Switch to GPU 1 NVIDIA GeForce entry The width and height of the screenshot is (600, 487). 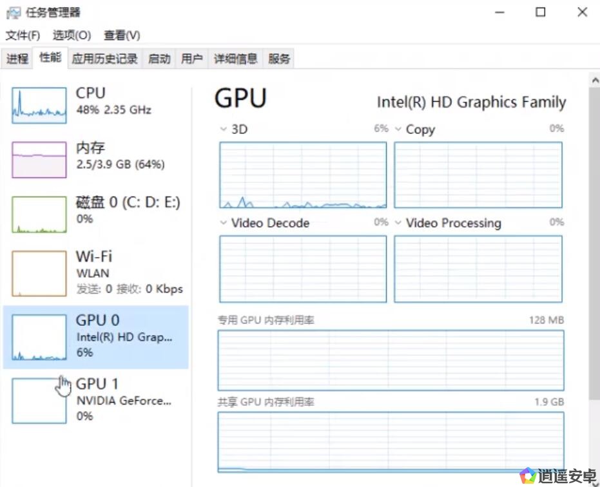pyautogui.click(x=122, y=399)
